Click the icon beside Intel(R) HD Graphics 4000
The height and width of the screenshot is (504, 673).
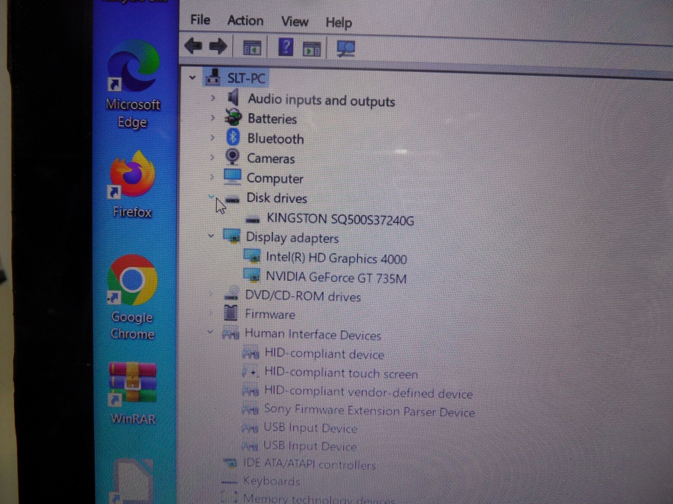[252, 256]
